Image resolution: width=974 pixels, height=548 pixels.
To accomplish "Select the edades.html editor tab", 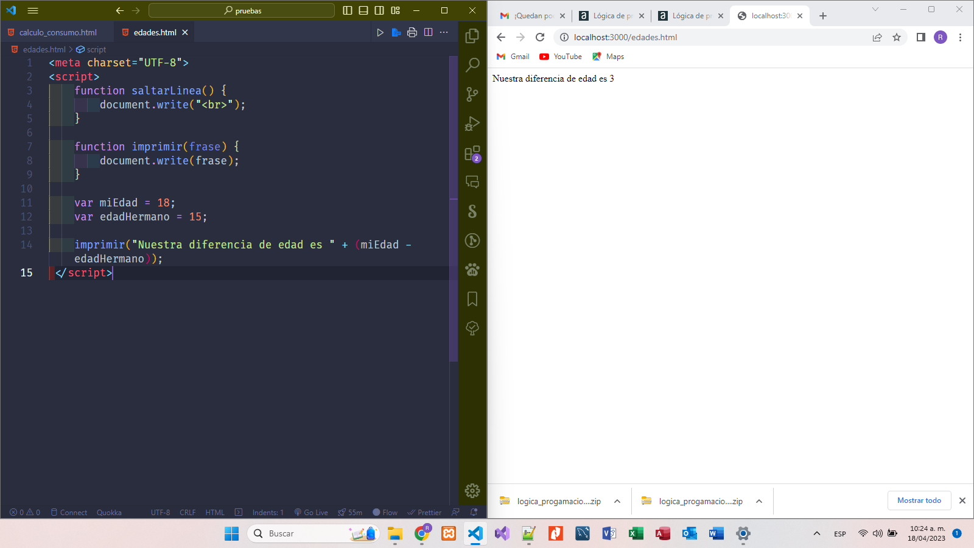I will 155,32.
